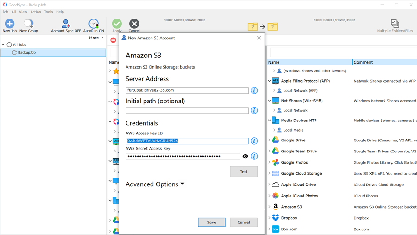Select the All Jobs radio circle
The height and width of the screenshot is (235, 417).
[x=9, y=44]
